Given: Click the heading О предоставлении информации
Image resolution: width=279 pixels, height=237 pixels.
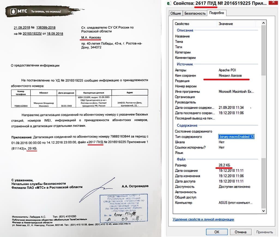Looking at the screenshot, I should (x=35, y=65).
